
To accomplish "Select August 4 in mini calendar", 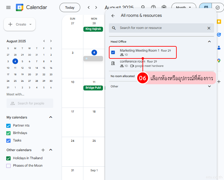I will pos(15,61).
